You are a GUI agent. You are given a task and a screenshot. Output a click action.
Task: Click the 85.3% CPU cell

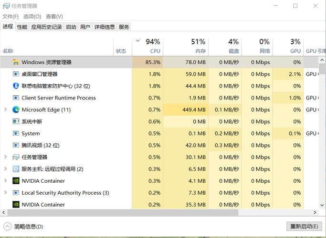pos(147,62)
